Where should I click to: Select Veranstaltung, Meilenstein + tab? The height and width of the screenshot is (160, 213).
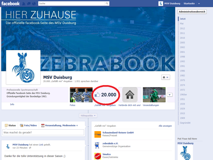pyautogui.click(x=59, y=125)
